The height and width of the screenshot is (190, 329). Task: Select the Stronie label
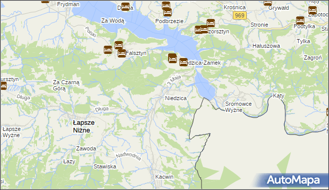[x=259, y=25]
